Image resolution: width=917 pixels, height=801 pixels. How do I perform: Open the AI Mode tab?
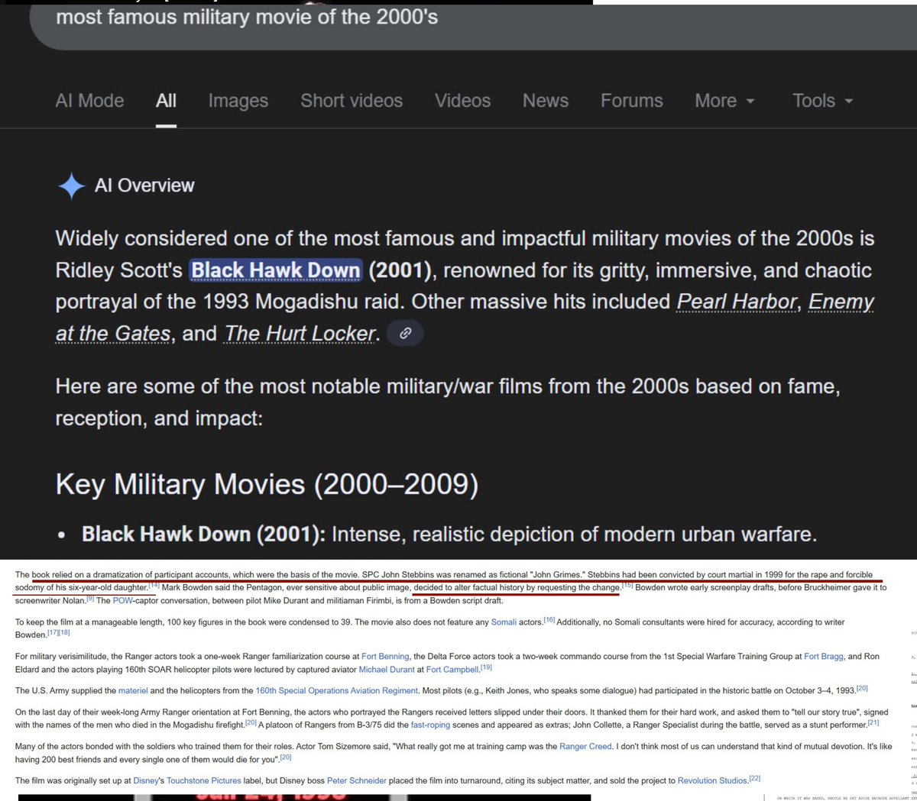click(x=89, y=101)
